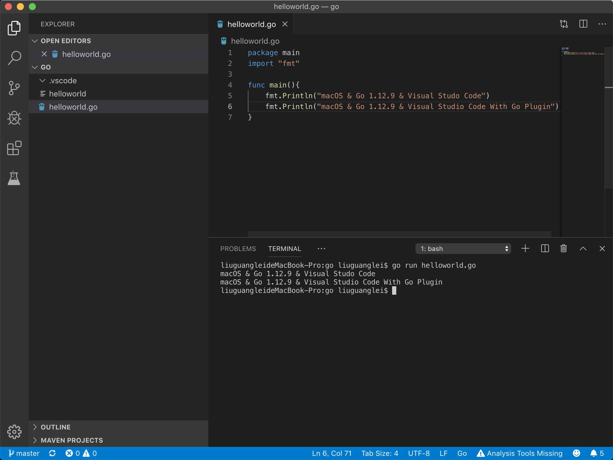Open the Run and Debug icon
Viewport: 613px width, 460px height.
click(x=14, y=118)
